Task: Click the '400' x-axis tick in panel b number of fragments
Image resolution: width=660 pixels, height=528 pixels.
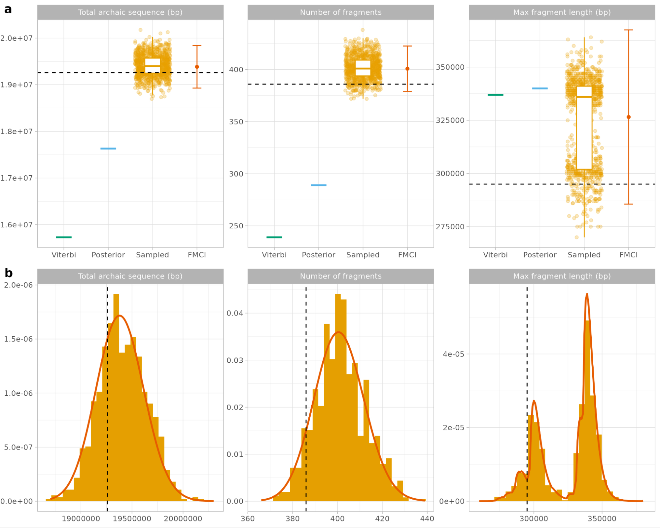Action: (x=337, y=518)
